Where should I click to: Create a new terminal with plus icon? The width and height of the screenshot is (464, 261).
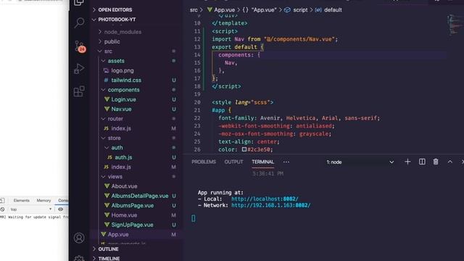point(407,162)
